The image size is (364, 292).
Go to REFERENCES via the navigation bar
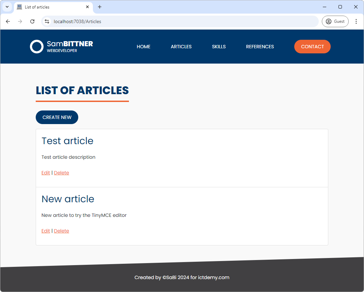(x=260, y=47)
